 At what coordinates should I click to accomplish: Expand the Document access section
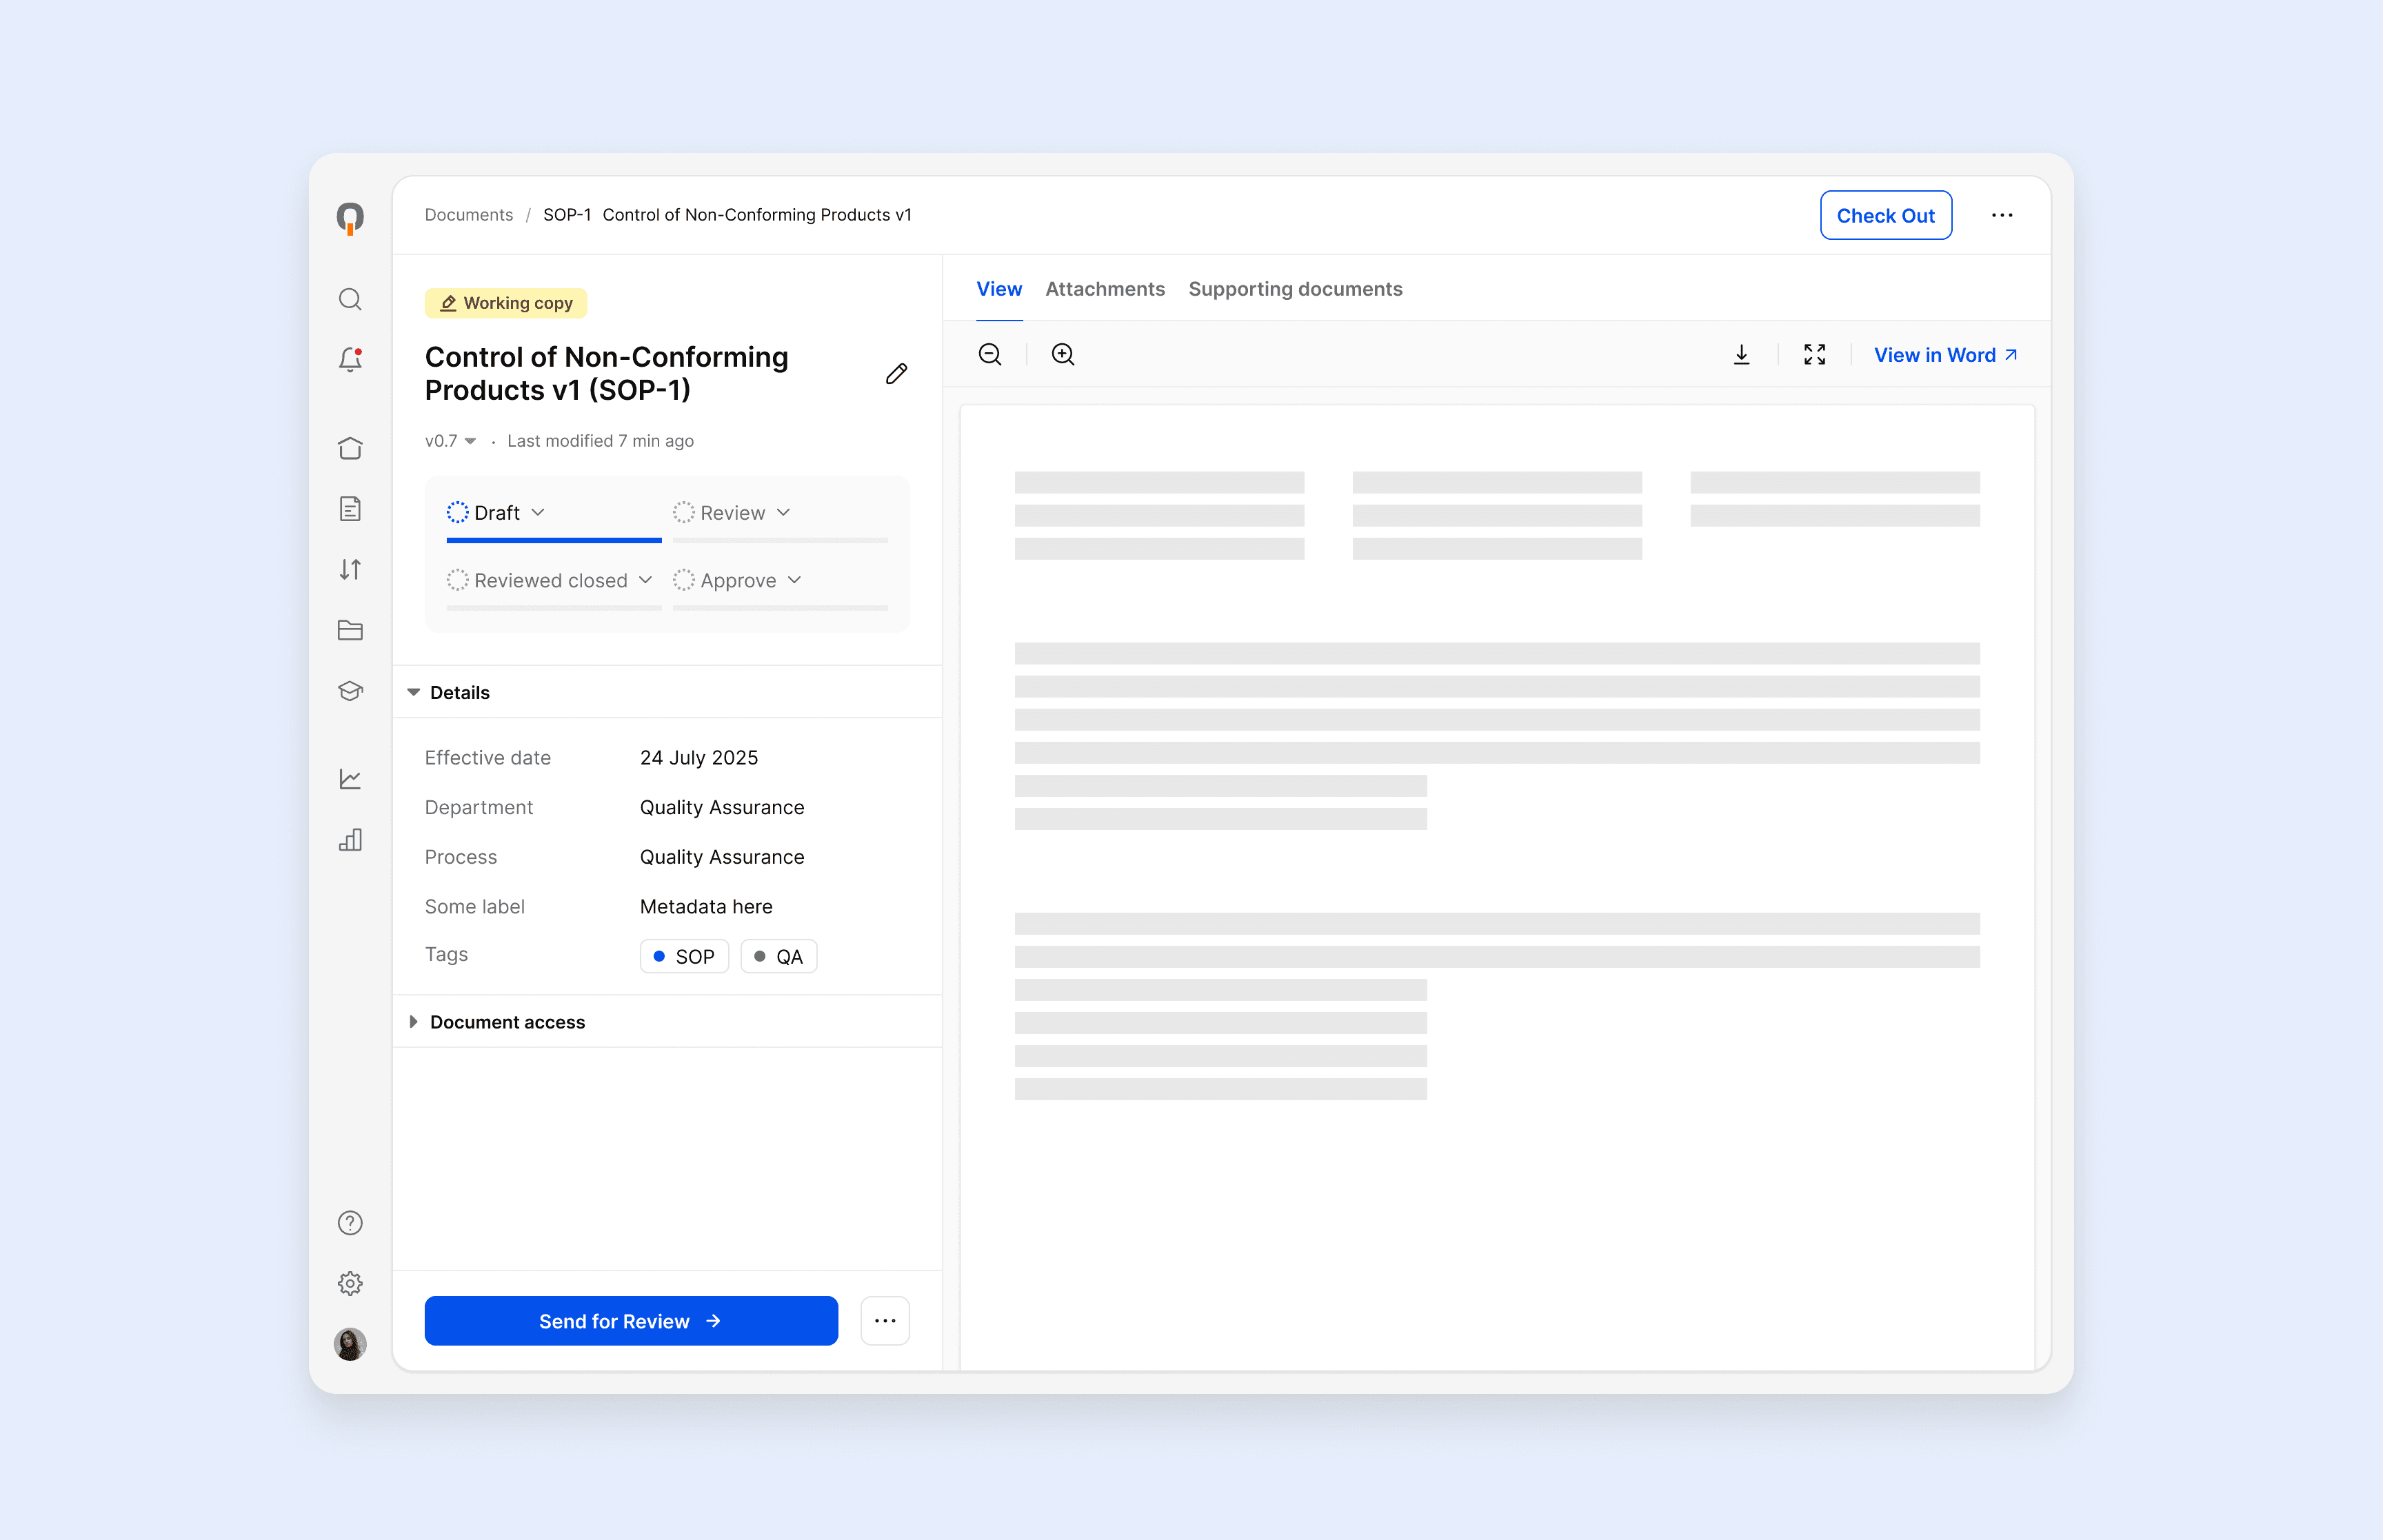point(497,1022)
